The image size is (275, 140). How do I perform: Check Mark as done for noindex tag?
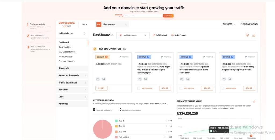[139, 88]
